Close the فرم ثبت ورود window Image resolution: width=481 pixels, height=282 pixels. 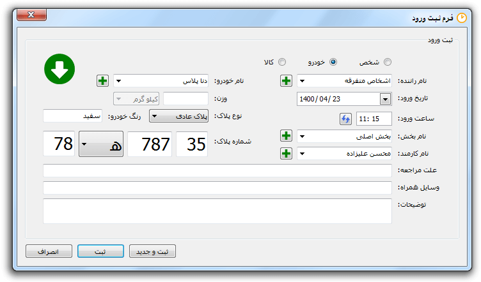(31, 15)
